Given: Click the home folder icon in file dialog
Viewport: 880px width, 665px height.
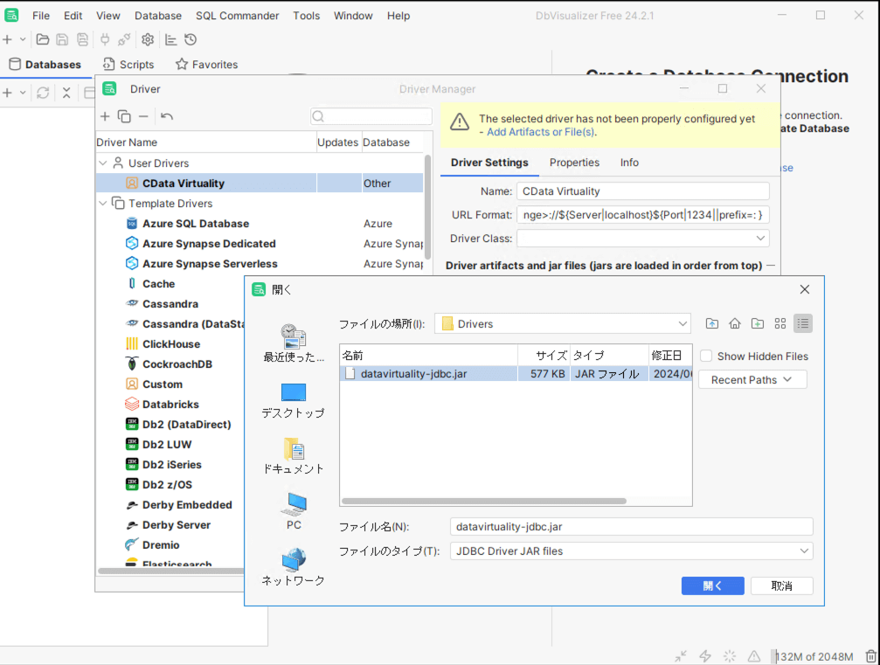Looking at the screenshot, I should [735, 324].
